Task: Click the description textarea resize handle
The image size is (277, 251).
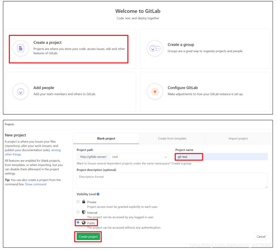Action: pyautogui.click(x=266, y=187)
